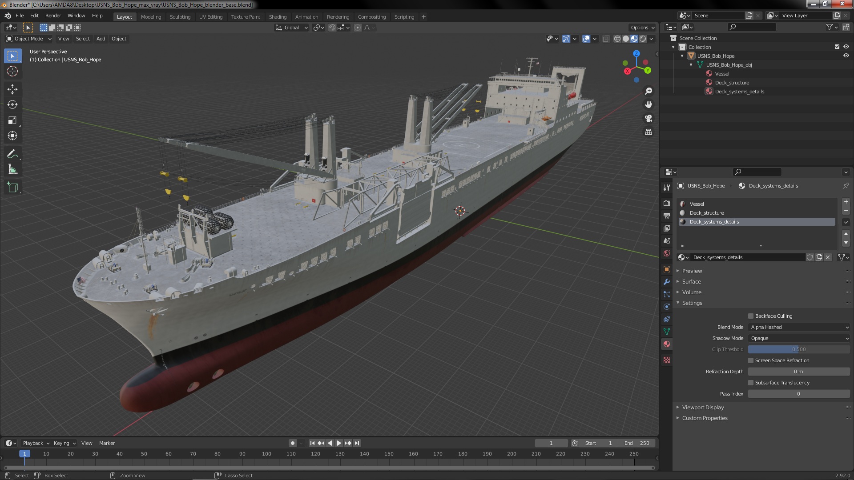The image size is (854, 480).
Task: Open the viewport Options button
Action: [x=642, y=28]
